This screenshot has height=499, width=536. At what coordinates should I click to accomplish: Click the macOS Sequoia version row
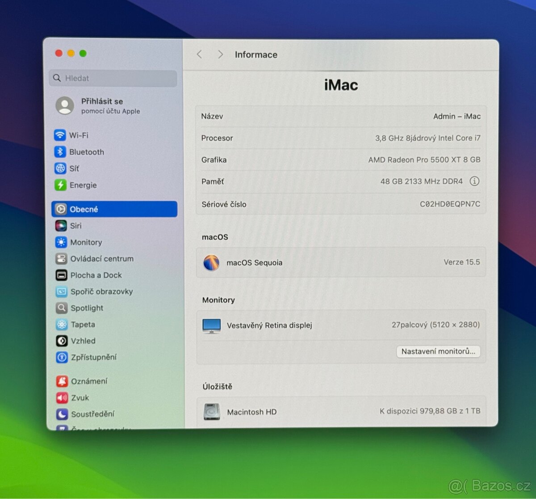(341, 263)
